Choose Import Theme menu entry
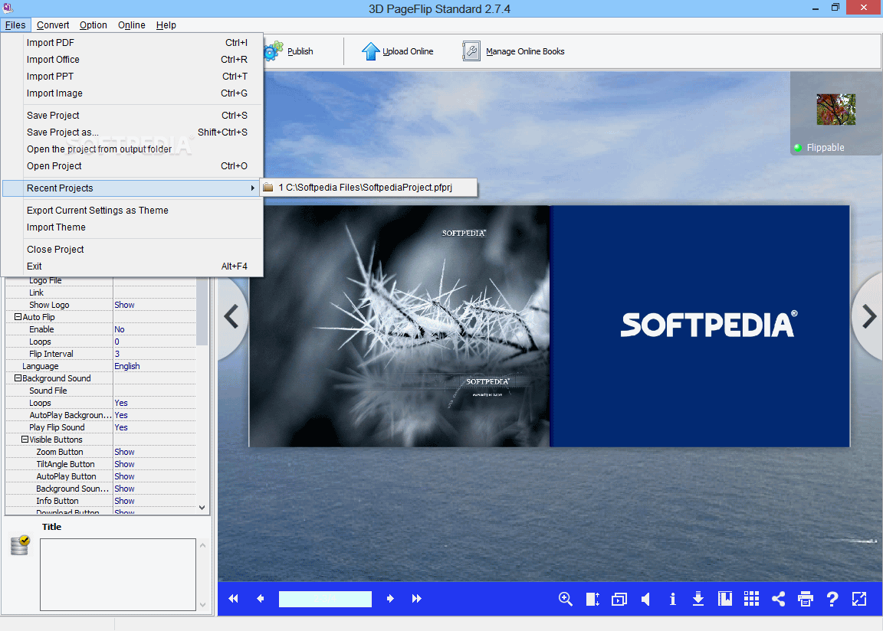The height and width of the screenshot is (631, 883). pos(133,227)
